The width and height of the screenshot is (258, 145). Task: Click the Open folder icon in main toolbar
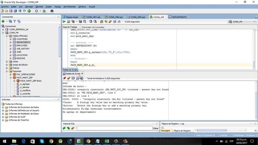[x=6, y=11]
